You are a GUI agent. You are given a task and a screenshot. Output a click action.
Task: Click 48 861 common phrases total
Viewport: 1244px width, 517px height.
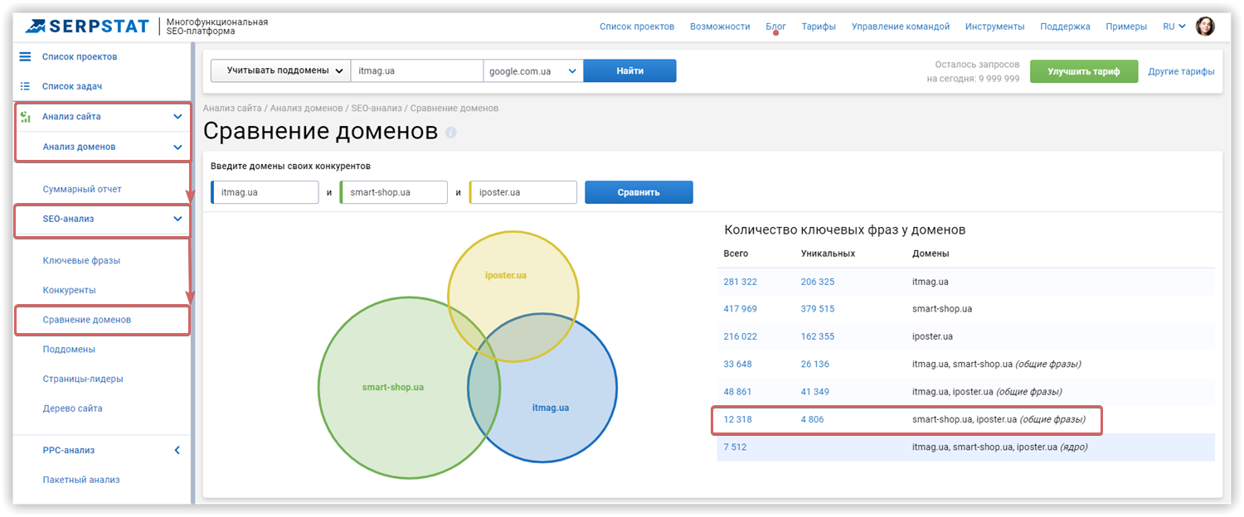coord(737,392)
